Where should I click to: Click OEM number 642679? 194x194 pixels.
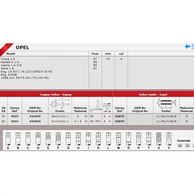coord(35,116)
